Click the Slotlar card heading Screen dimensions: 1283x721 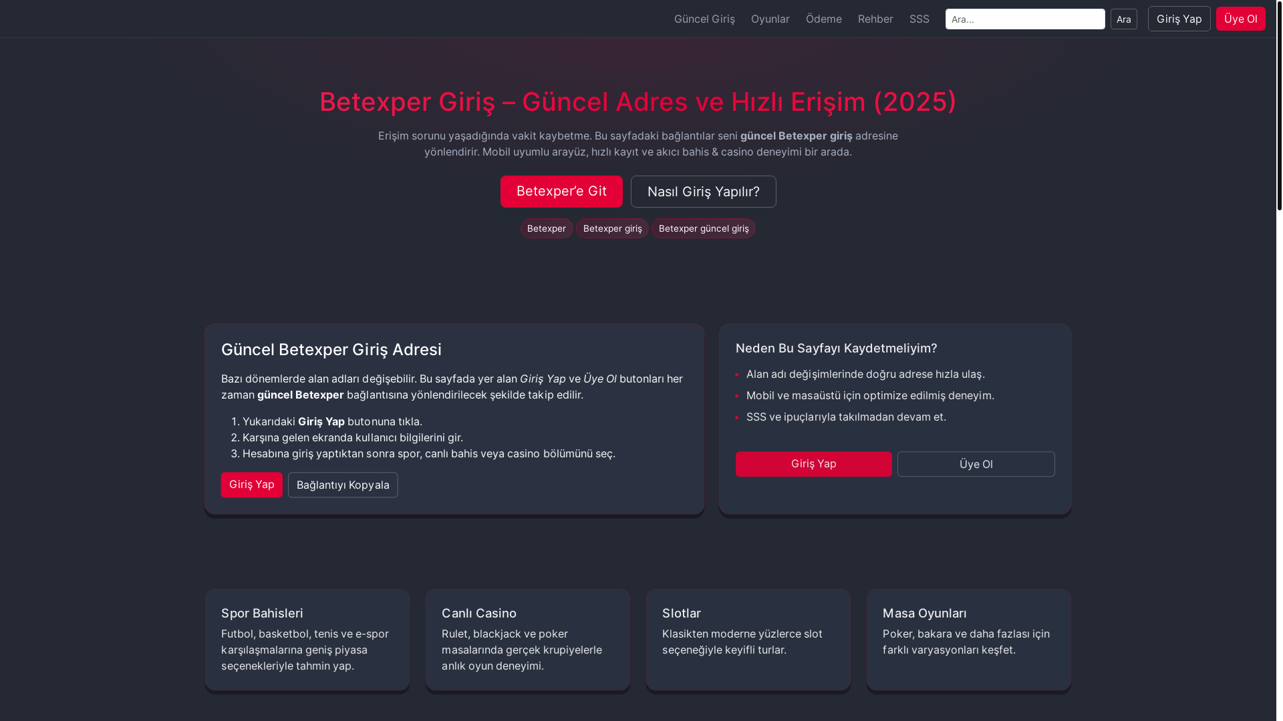(x=682, y=613)
